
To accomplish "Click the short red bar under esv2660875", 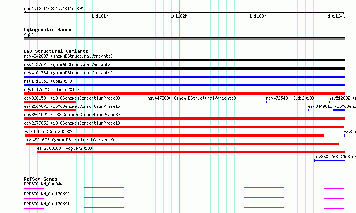I will coord(50,110).
